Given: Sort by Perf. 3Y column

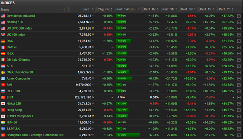Looking at the screenshot, I should (233, 9).
